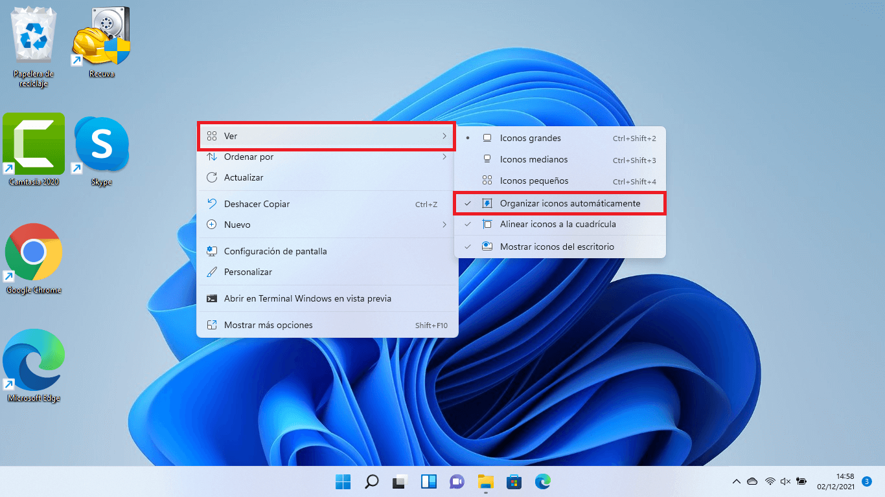
Task: Open Microsoft Store from the taskbar
Action: point(514,481)
